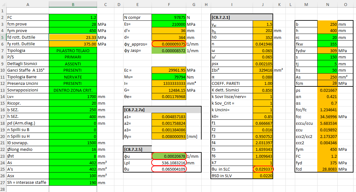Select the column B header
This screenshot has width=356, height=192.
[73, 4]
